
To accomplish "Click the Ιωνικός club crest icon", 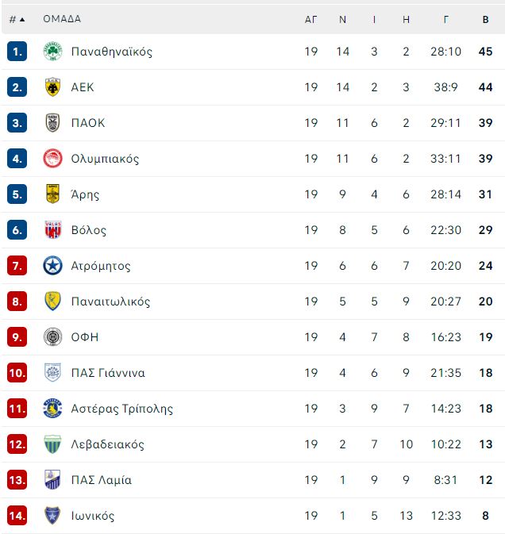I will pos(52,516).
